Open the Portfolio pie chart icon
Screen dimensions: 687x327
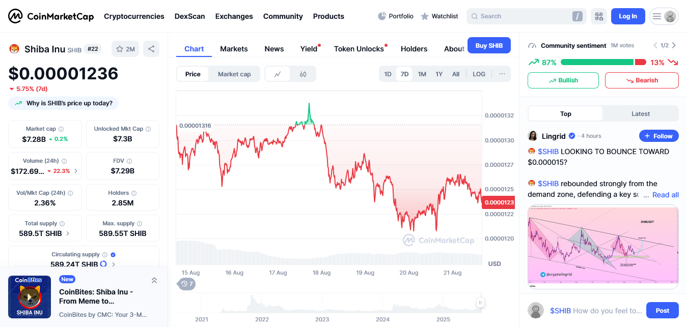point(382,16)
